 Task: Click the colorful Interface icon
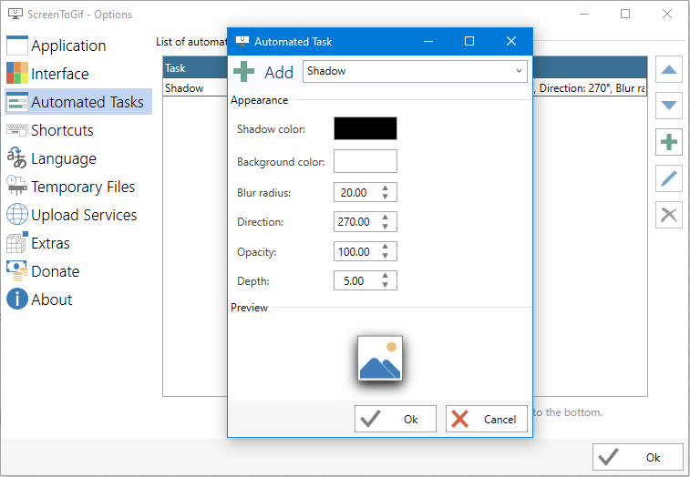coord(17,74)
